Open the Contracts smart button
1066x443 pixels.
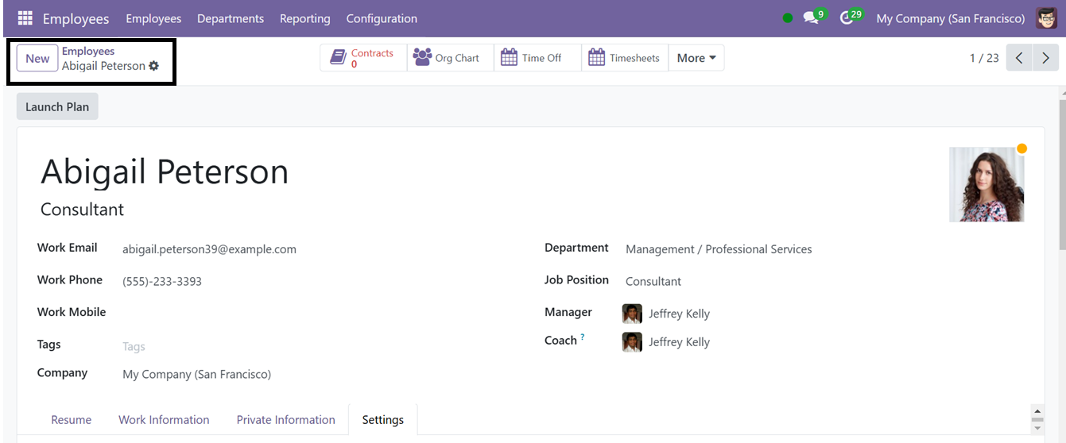pyautogui.click(x=363, y=58)
